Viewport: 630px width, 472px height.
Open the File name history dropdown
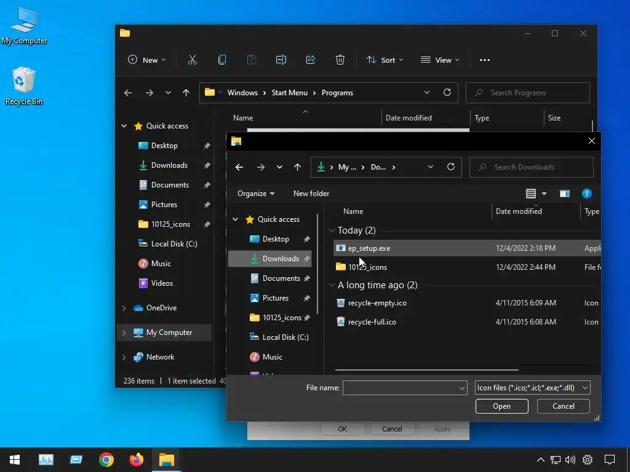point(461,388)
